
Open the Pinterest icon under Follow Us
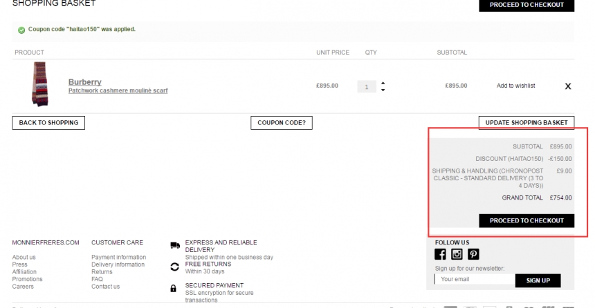pos(473,254)
